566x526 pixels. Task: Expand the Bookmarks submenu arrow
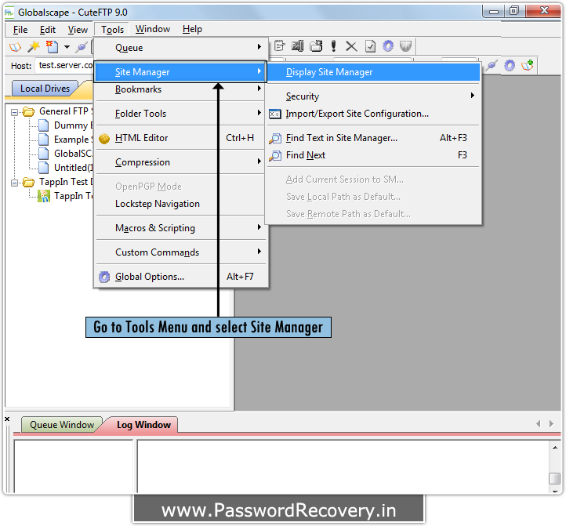[259, 88]
